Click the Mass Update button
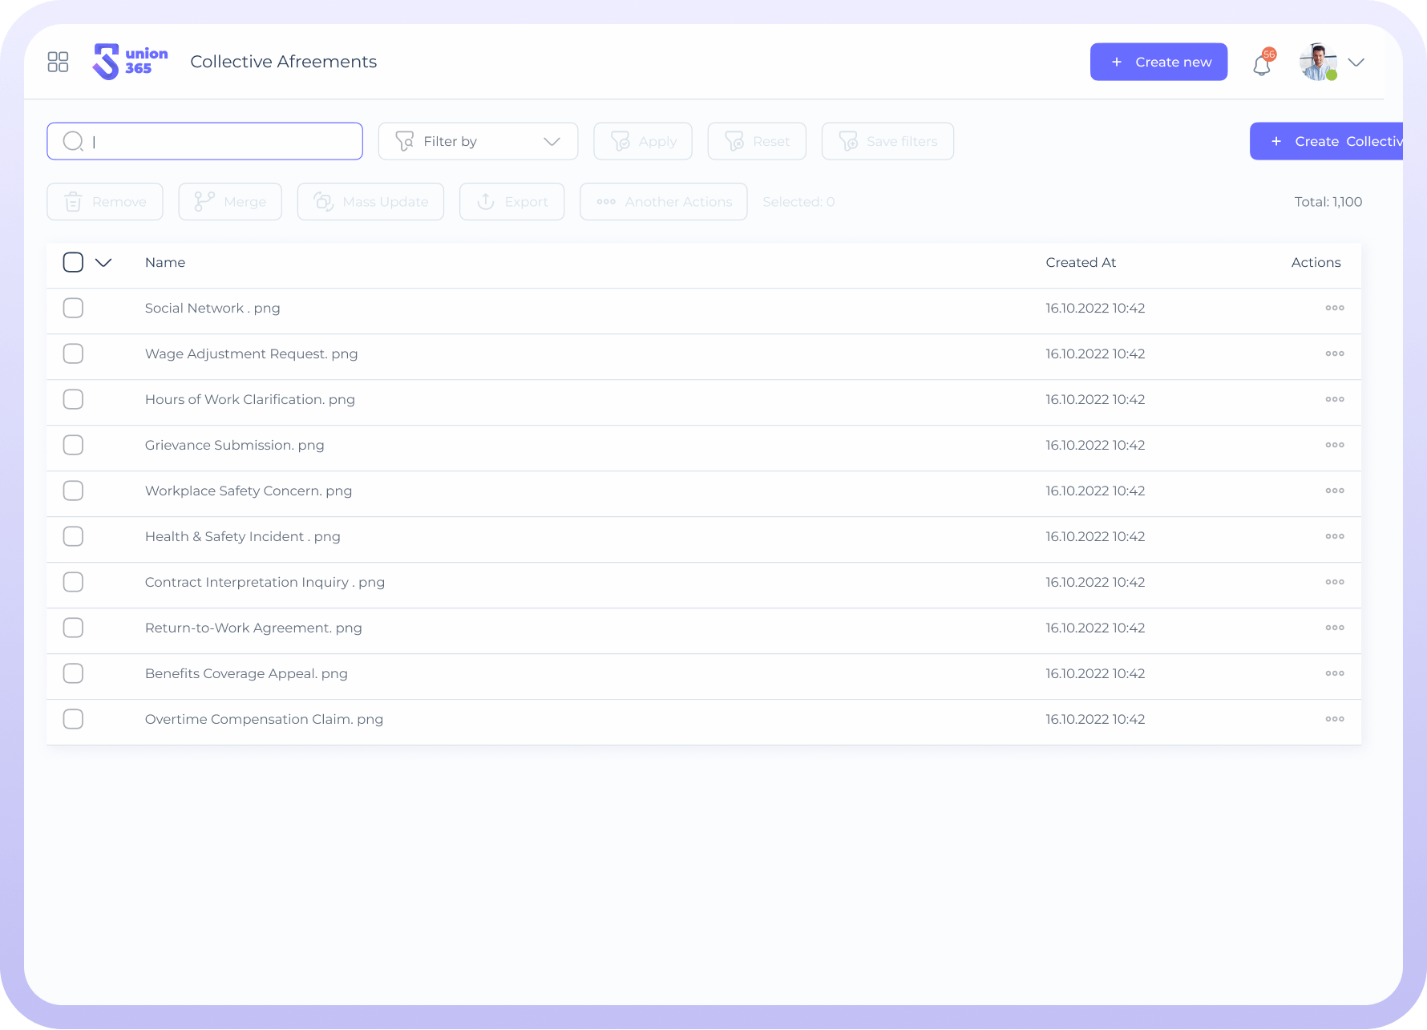 370,202
